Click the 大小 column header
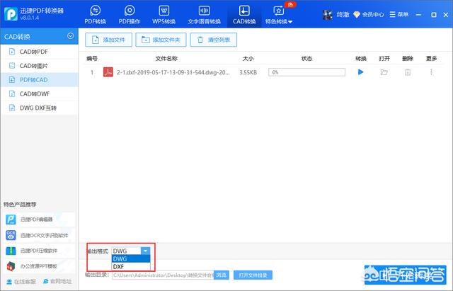Viewport: 453px width, 291px height. (x=248, y=59)
